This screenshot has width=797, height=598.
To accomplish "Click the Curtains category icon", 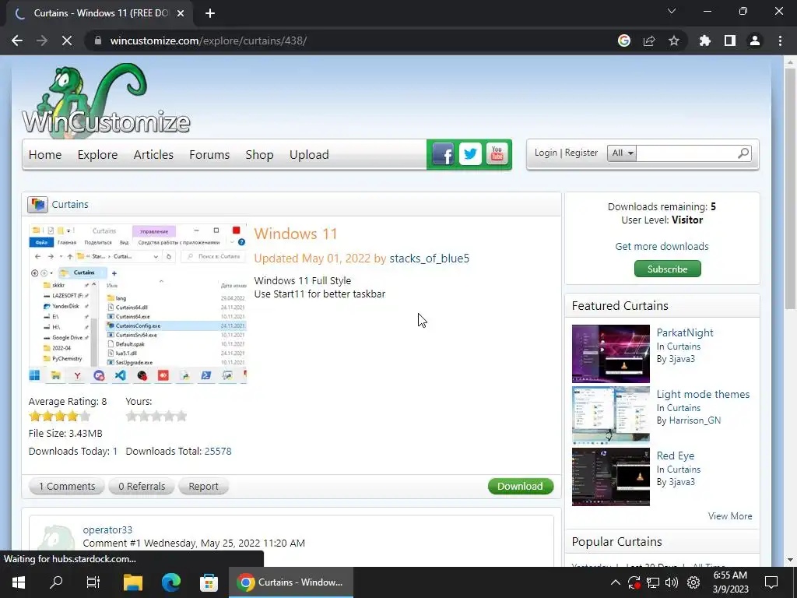I will coord(37,205).
